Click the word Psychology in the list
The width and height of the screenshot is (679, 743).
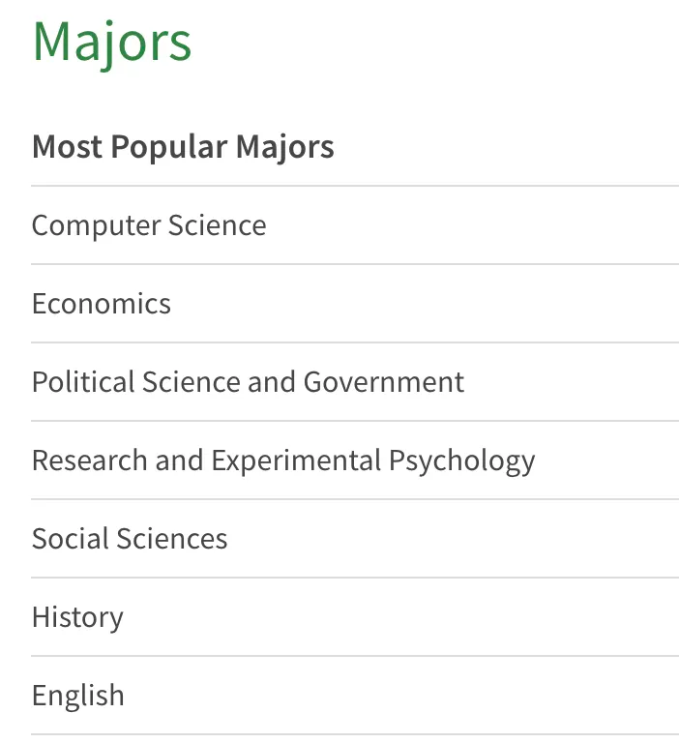point(462,461)
